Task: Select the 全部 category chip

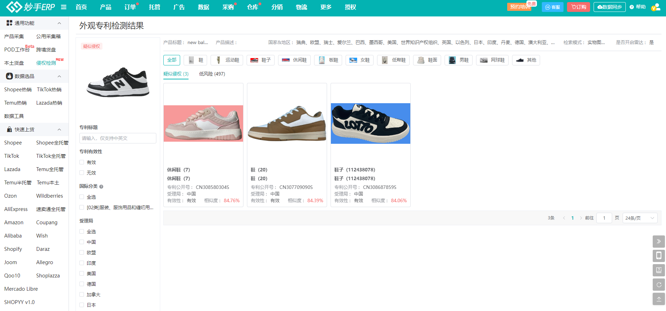Action: (172, 60)
